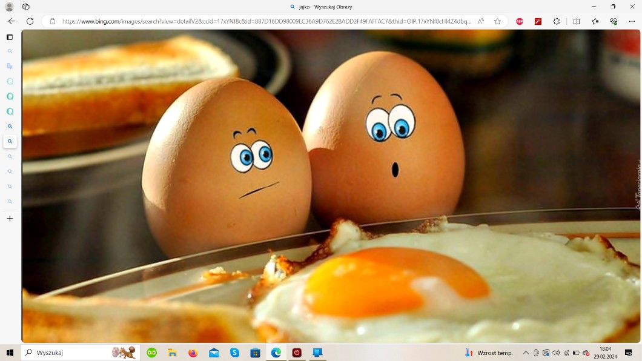This screenshot has height=361, width=642.
Task: Open Firefox from the taskbar
Action: (193, 353)
